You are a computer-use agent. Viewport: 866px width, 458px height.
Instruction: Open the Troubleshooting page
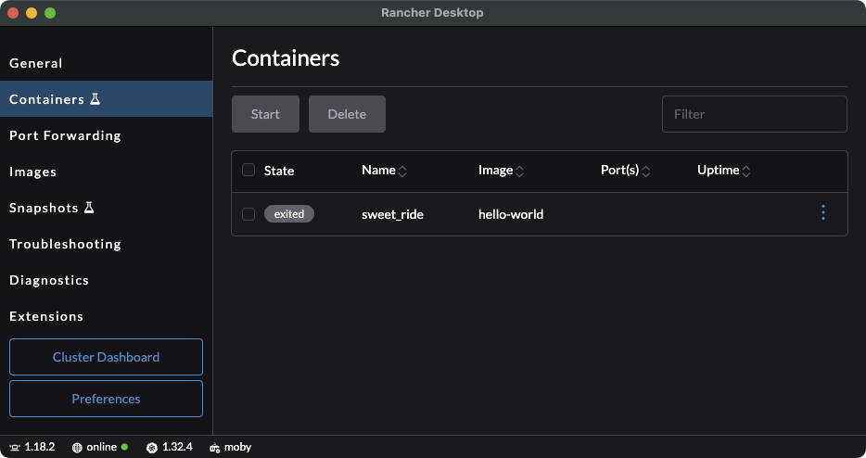click(106, 244)
